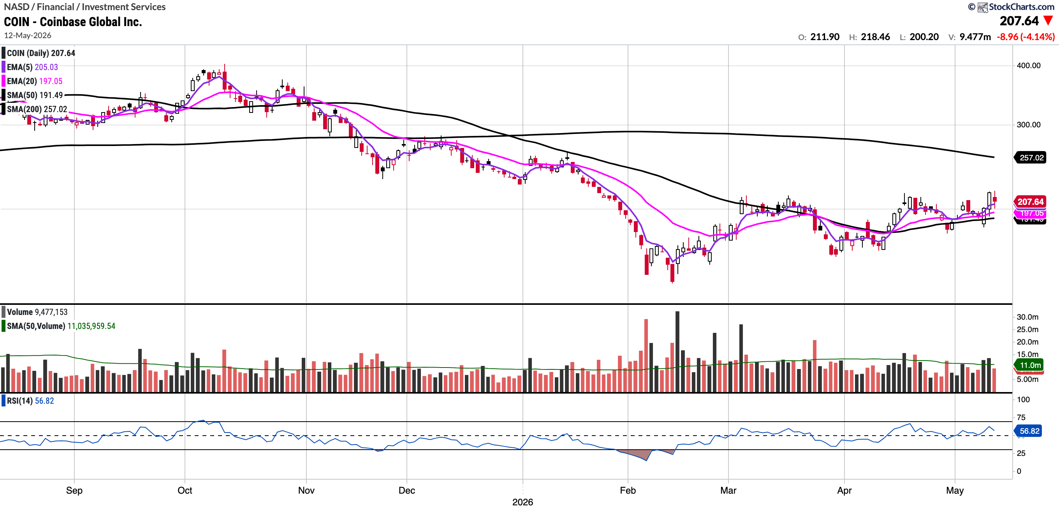Click the large 207.64 price in the header
This screenshot has height=510, width=1059.
pos(1019,21)
